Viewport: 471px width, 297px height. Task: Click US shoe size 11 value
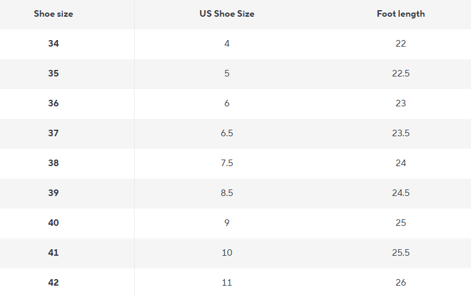(x=227, y=283)
